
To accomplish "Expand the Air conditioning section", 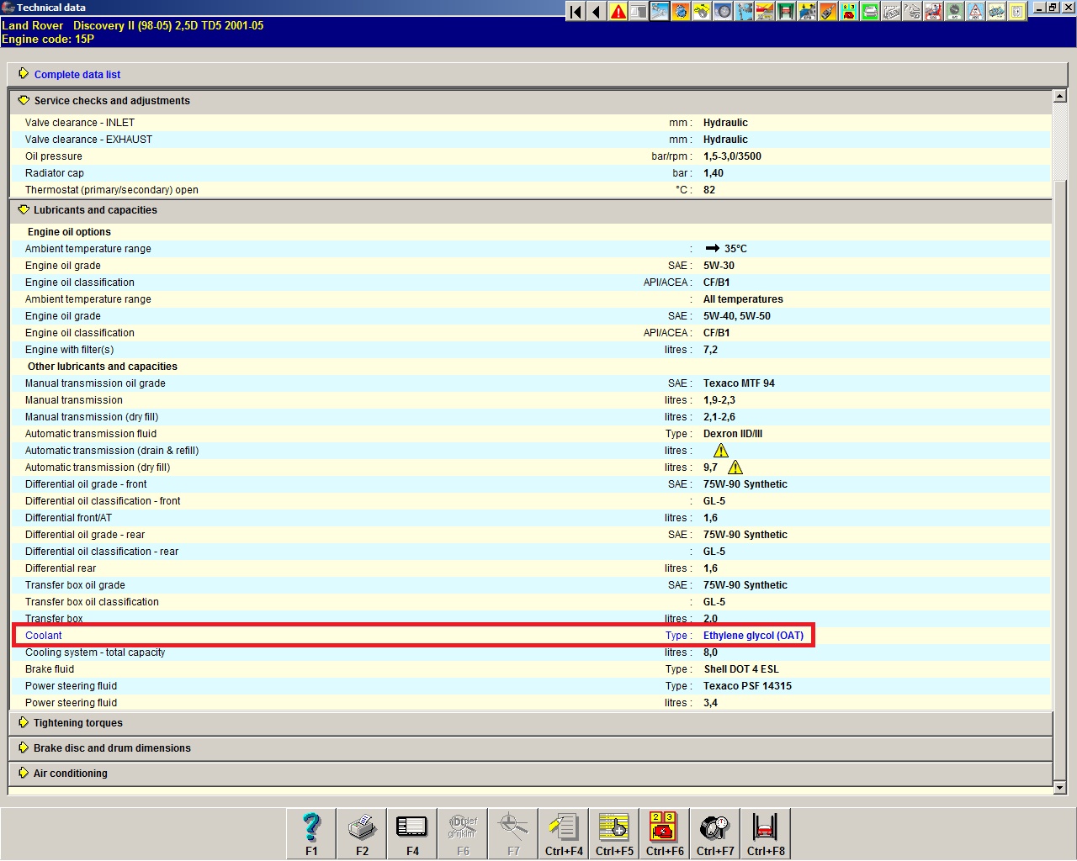I will tap(70, 774).
